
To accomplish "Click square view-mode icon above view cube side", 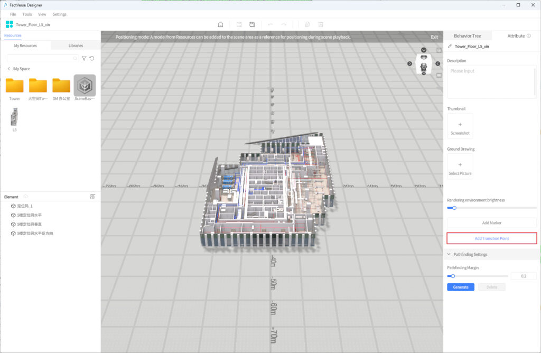I will [x=439, y=50].
